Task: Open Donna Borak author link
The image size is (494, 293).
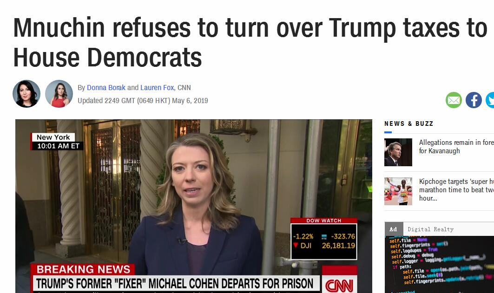Action: coord(106,87)
